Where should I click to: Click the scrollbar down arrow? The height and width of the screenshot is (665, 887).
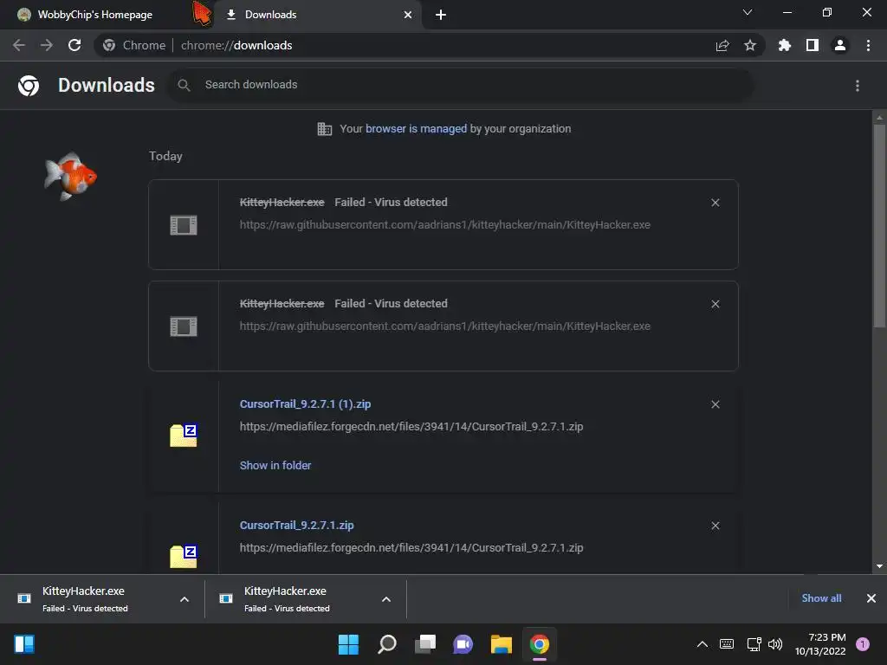pos(879,566)
